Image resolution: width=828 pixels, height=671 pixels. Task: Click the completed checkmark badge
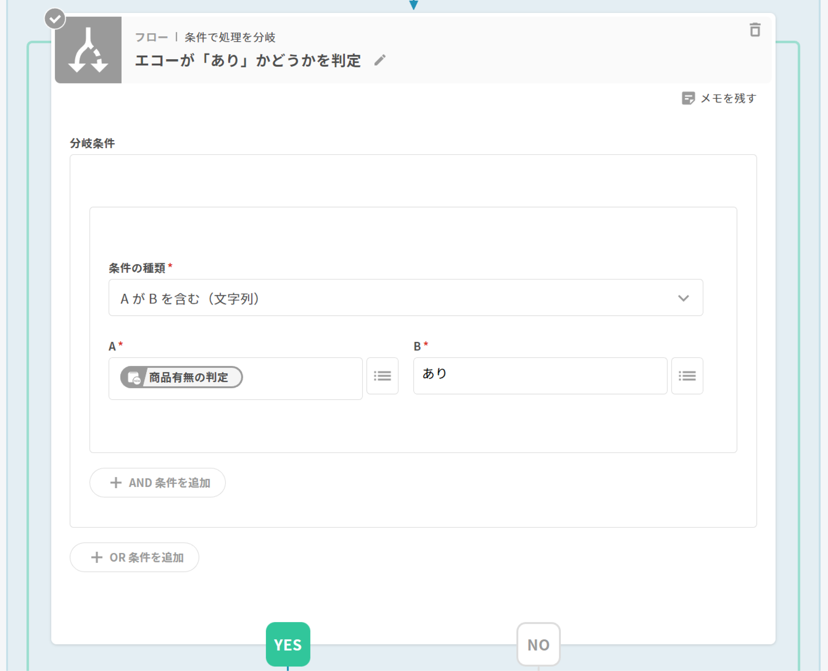click(x=55, y=18)
